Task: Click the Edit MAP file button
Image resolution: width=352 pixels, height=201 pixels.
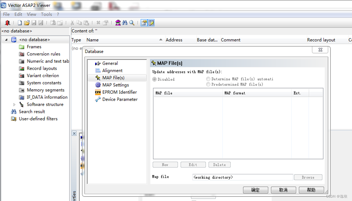Action: point(193,165)
